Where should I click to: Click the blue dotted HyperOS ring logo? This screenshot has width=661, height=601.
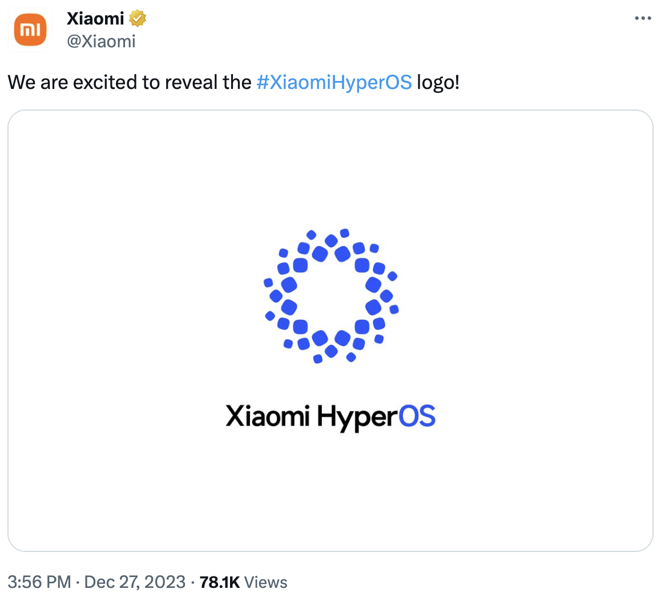[x=331, y=296]
